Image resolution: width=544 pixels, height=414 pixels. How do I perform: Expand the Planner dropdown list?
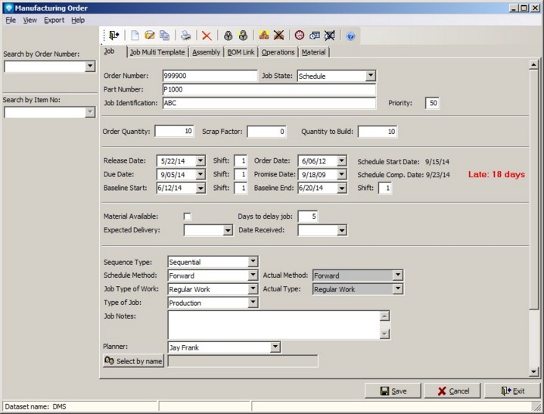[275, 347]
